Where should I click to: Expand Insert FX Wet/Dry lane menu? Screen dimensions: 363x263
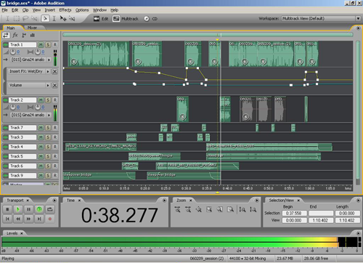[x=48, y=71]
